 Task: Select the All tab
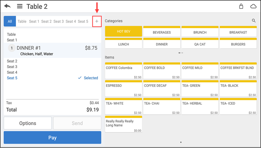10,21
